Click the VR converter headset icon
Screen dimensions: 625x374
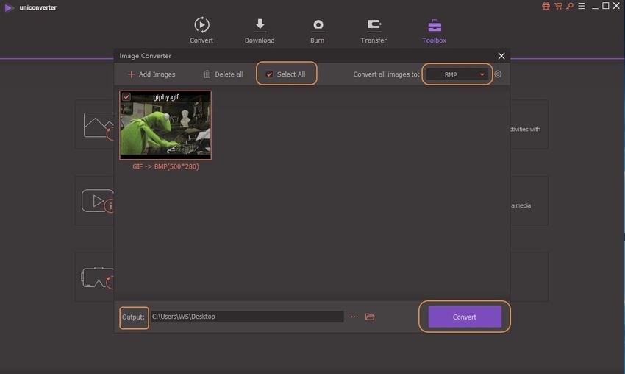click(97, 277)
